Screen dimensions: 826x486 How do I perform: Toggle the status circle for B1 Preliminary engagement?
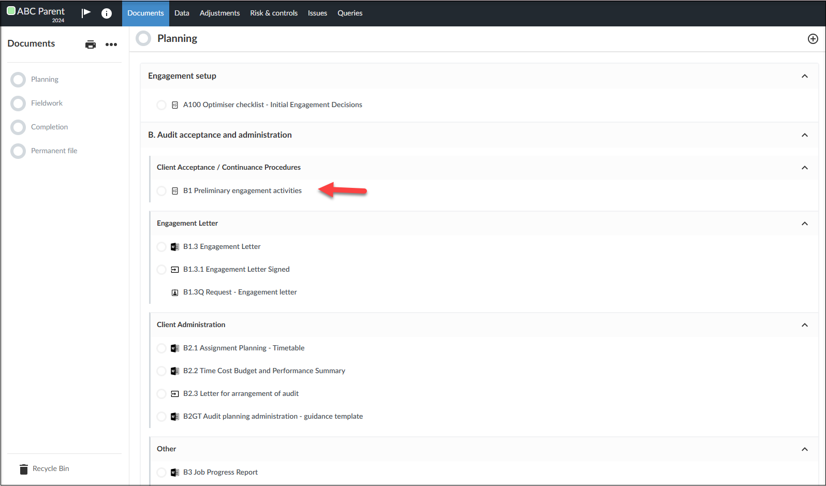pos(161,191)
